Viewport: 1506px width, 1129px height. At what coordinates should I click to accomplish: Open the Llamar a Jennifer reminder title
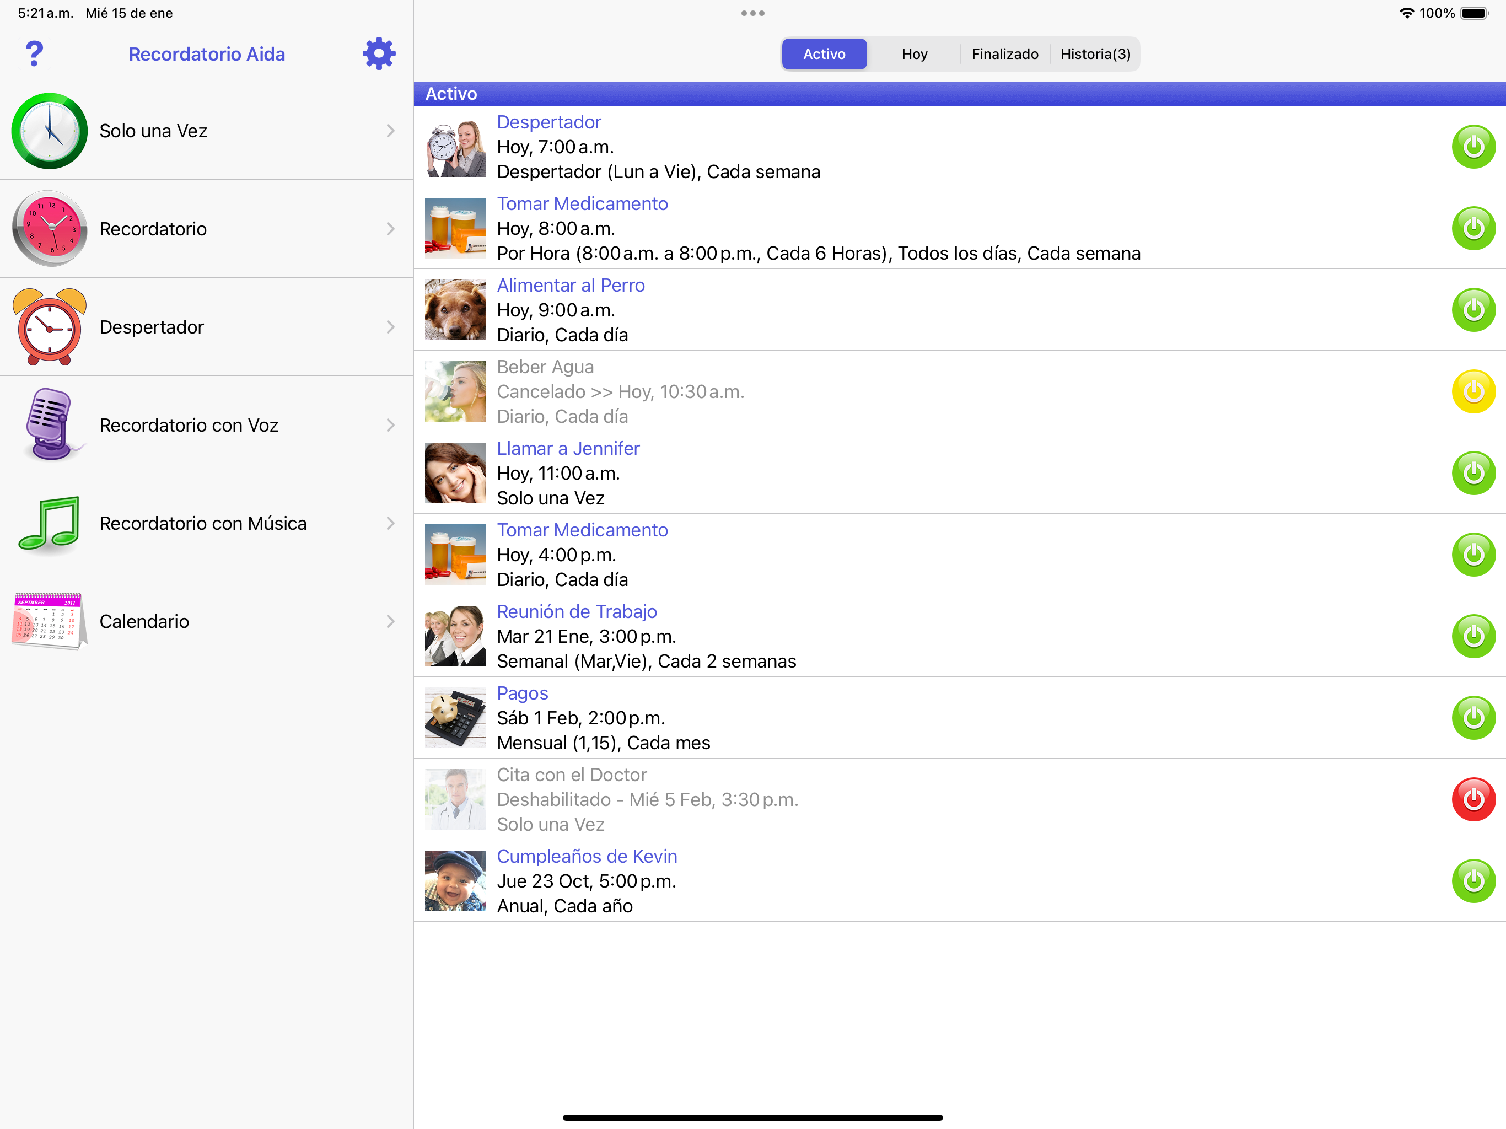(568, 448)
